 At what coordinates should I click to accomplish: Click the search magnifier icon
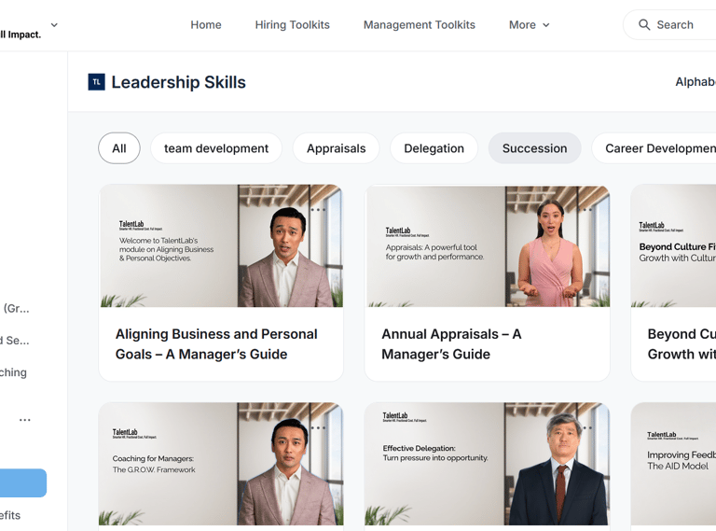click(x=644, y=25)
